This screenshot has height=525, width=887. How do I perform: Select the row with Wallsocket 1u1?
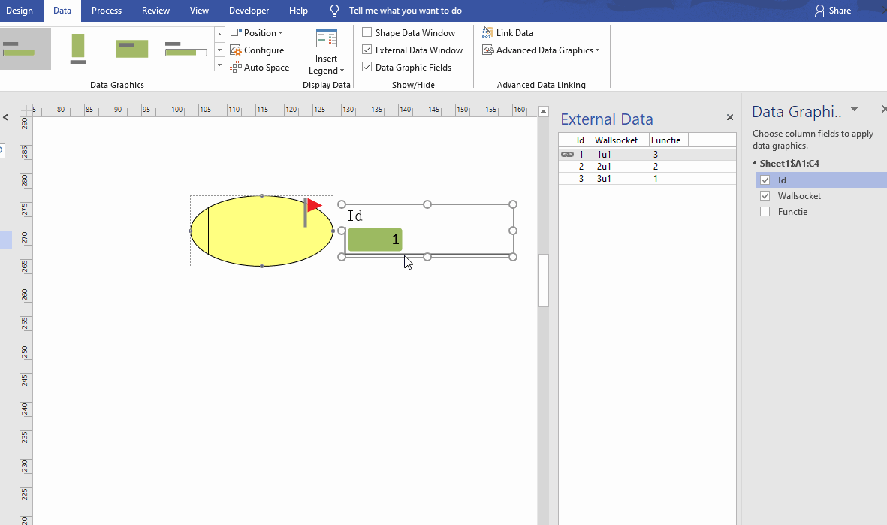click(647, 154)
